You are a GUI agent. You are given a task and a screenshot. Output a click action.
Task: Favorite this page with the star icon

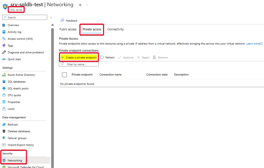[80, 5]
